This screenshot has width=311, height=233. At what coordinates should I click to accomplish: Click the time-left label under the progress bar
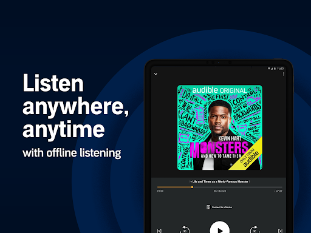220,191
